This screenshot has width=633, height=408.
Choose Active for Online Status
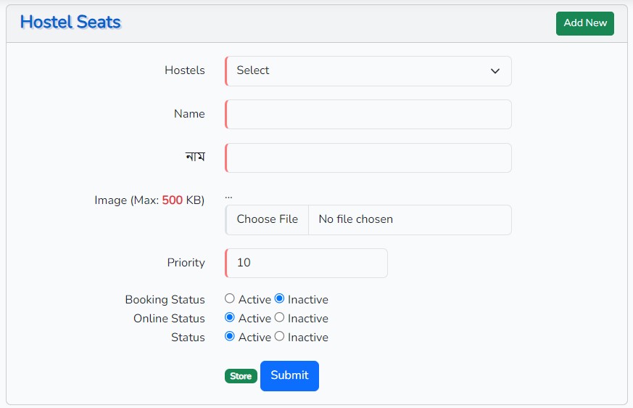tap(230, 317)
